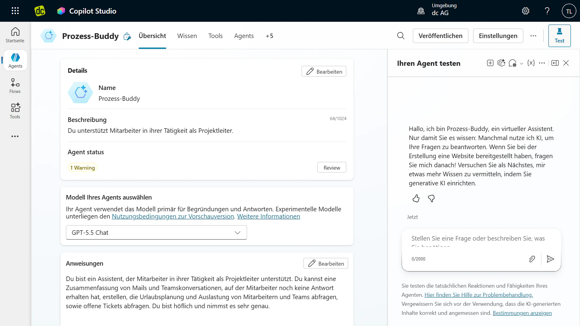The height and width of the screenshot is (326, 580).
Task: Open Hier finden Sie Hilfe zur Problembehandlung link
Action: 478,295
